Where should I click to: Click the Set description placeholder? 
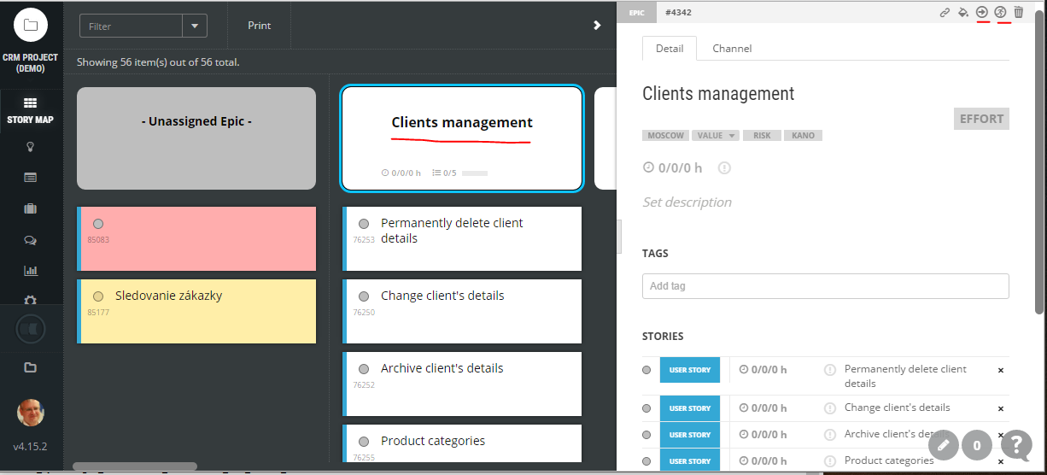pyautogui.click(x=687, y=202)
